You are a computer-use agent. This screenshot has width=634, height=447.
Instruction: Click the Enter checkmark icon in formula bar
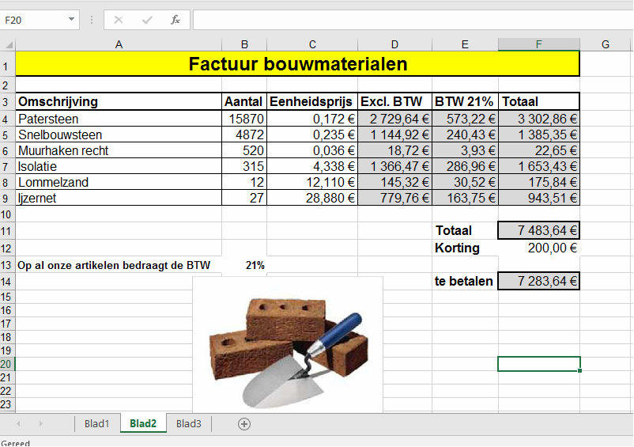[147, 20]
